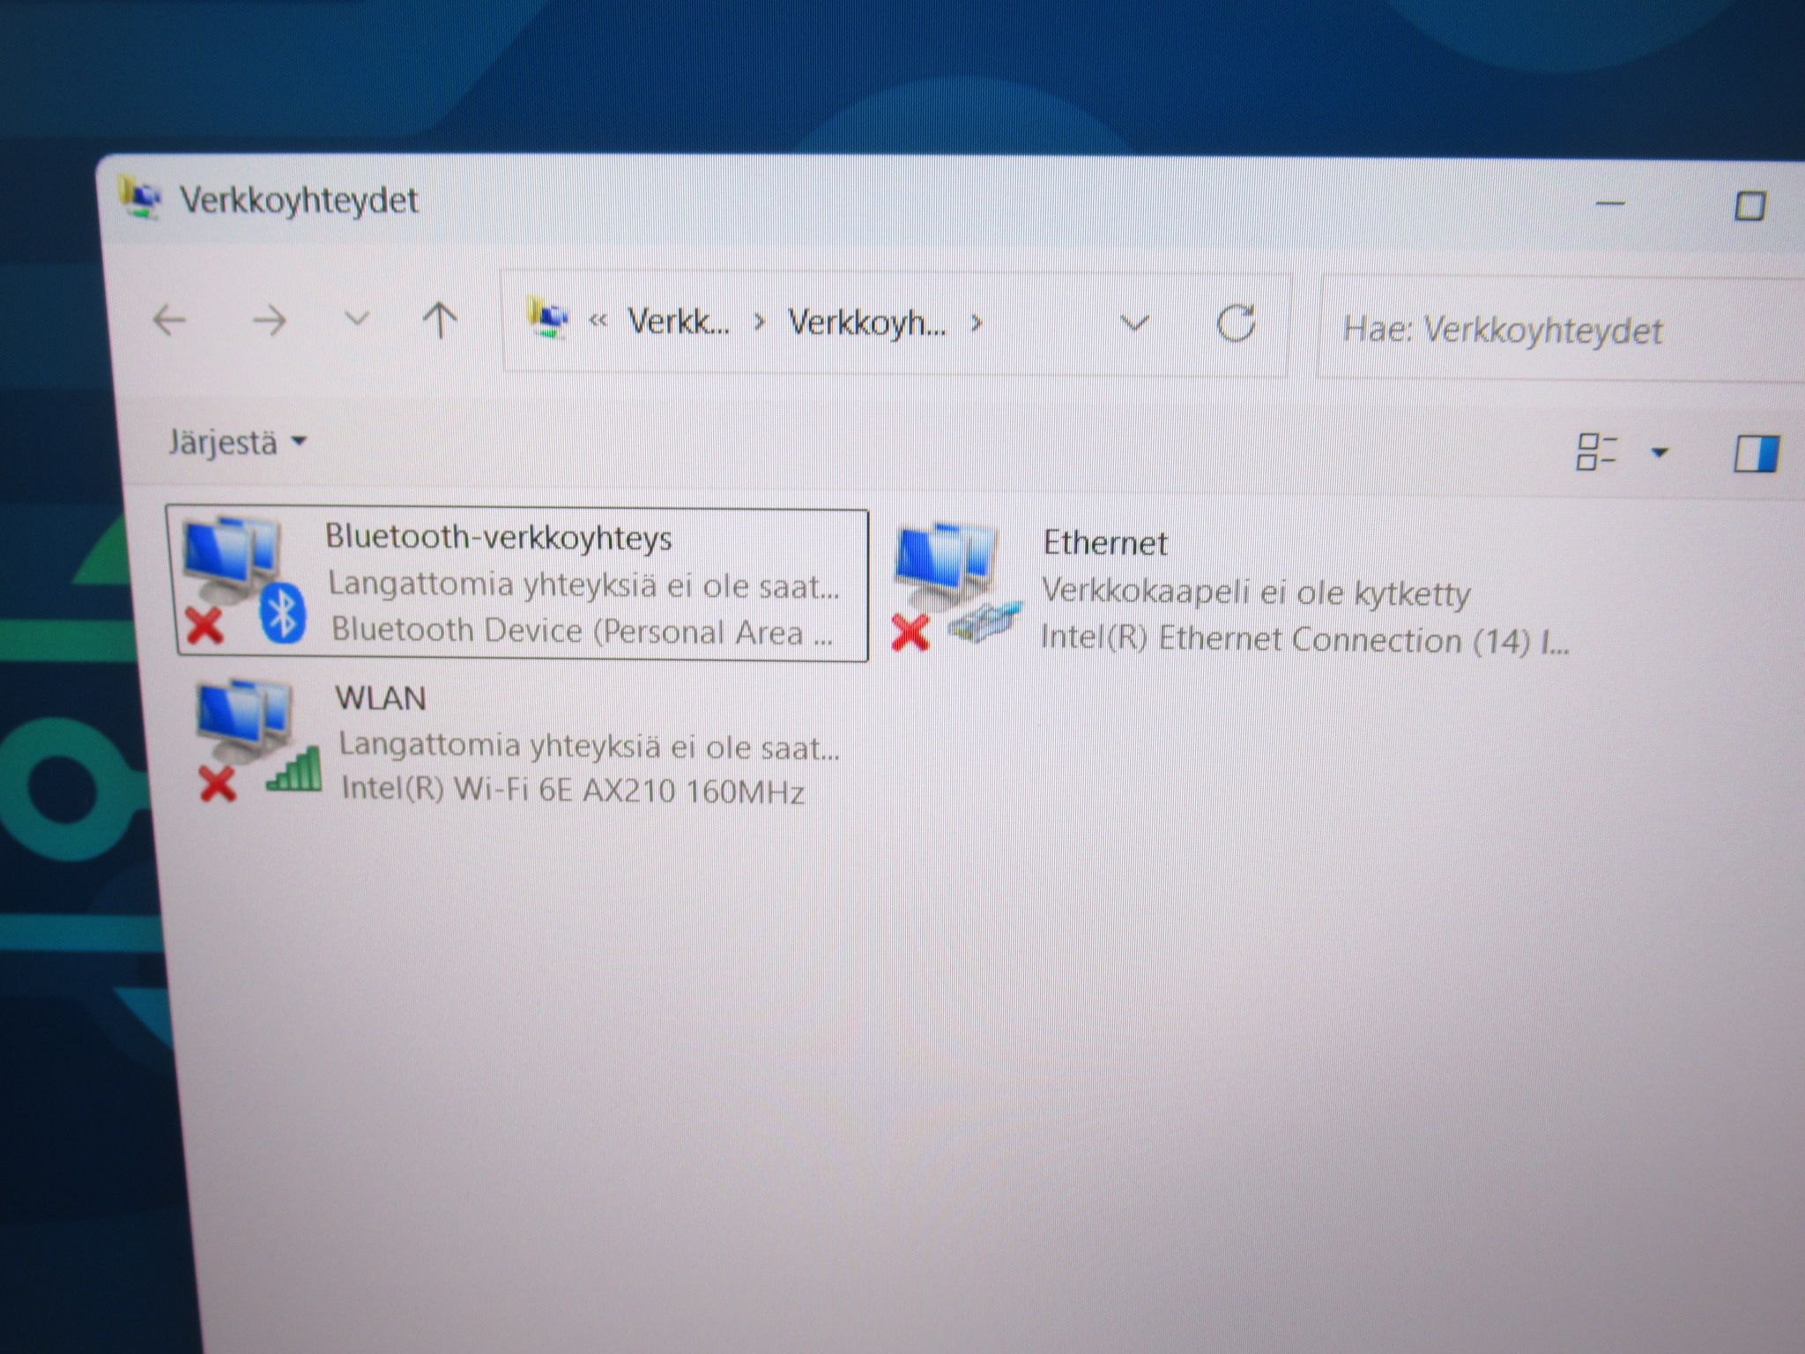Select the WLAN adapter icon

tap(256, 740)
